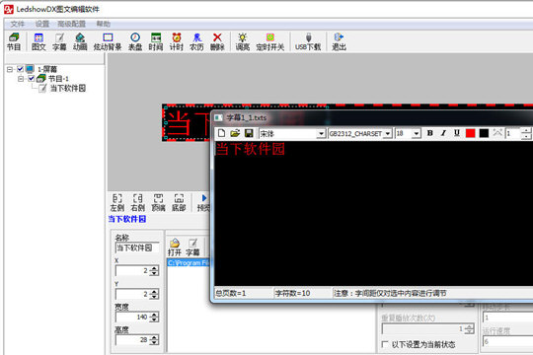Open font size 18 dropdown
Screen dimensions: 533x355
click(417, 134)
